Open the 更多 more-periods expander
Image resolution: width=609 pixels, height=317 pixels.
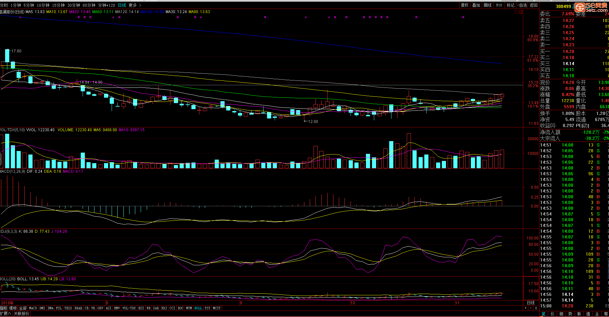(x=135, y=5)
